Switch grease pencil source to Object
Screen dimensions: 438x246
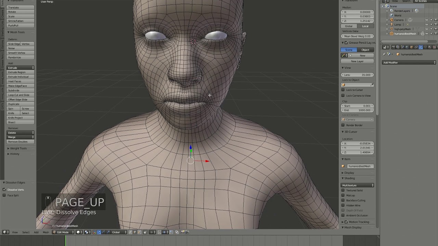[365, 50]
